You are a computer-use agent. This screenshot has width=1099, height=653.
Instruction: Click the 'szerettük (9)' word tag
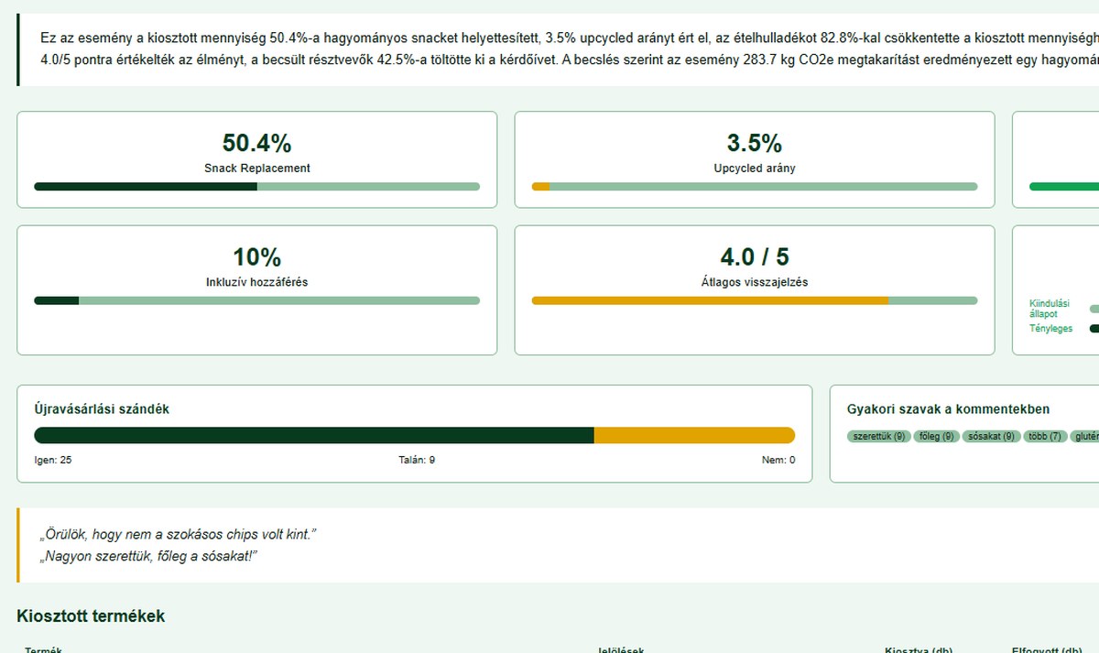tap(878, 437)
